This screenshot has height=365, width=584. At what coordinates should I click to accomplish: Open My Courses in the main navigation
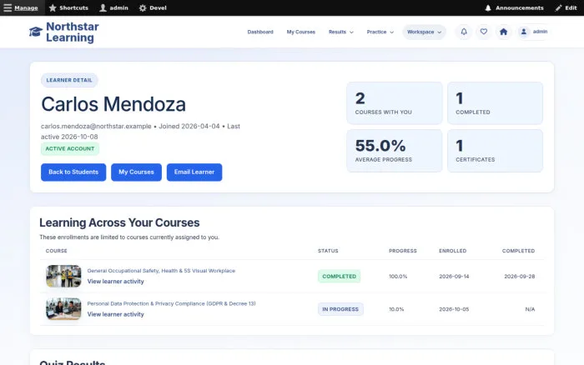point(301,32)
